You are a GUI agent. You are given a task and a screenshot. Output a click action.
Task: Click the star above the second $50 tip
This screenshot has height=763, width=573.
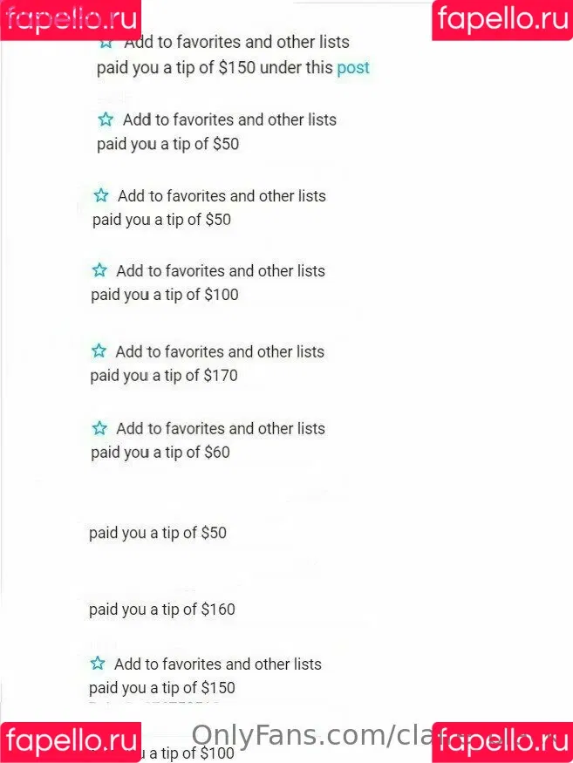pyautogui.click(x=101, y=195)
